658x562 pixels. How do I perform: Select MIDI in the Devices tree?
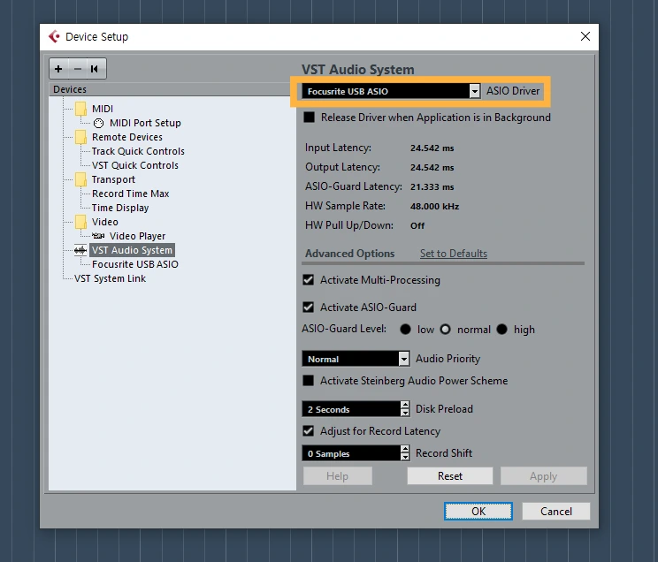point(103,109)
